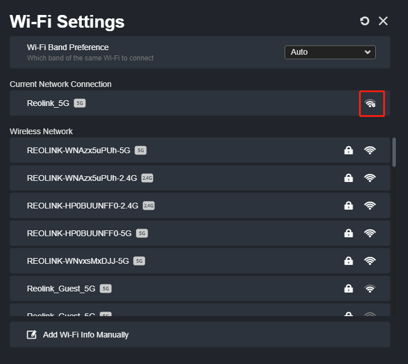The image size is (408, 364).
Task: Select network REOLINK-WNvxsMxDJJ-5G
Action: (200, 261)
